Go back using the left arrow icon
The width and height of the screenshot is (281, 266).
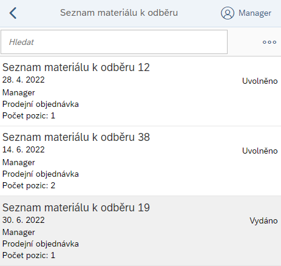13,13
